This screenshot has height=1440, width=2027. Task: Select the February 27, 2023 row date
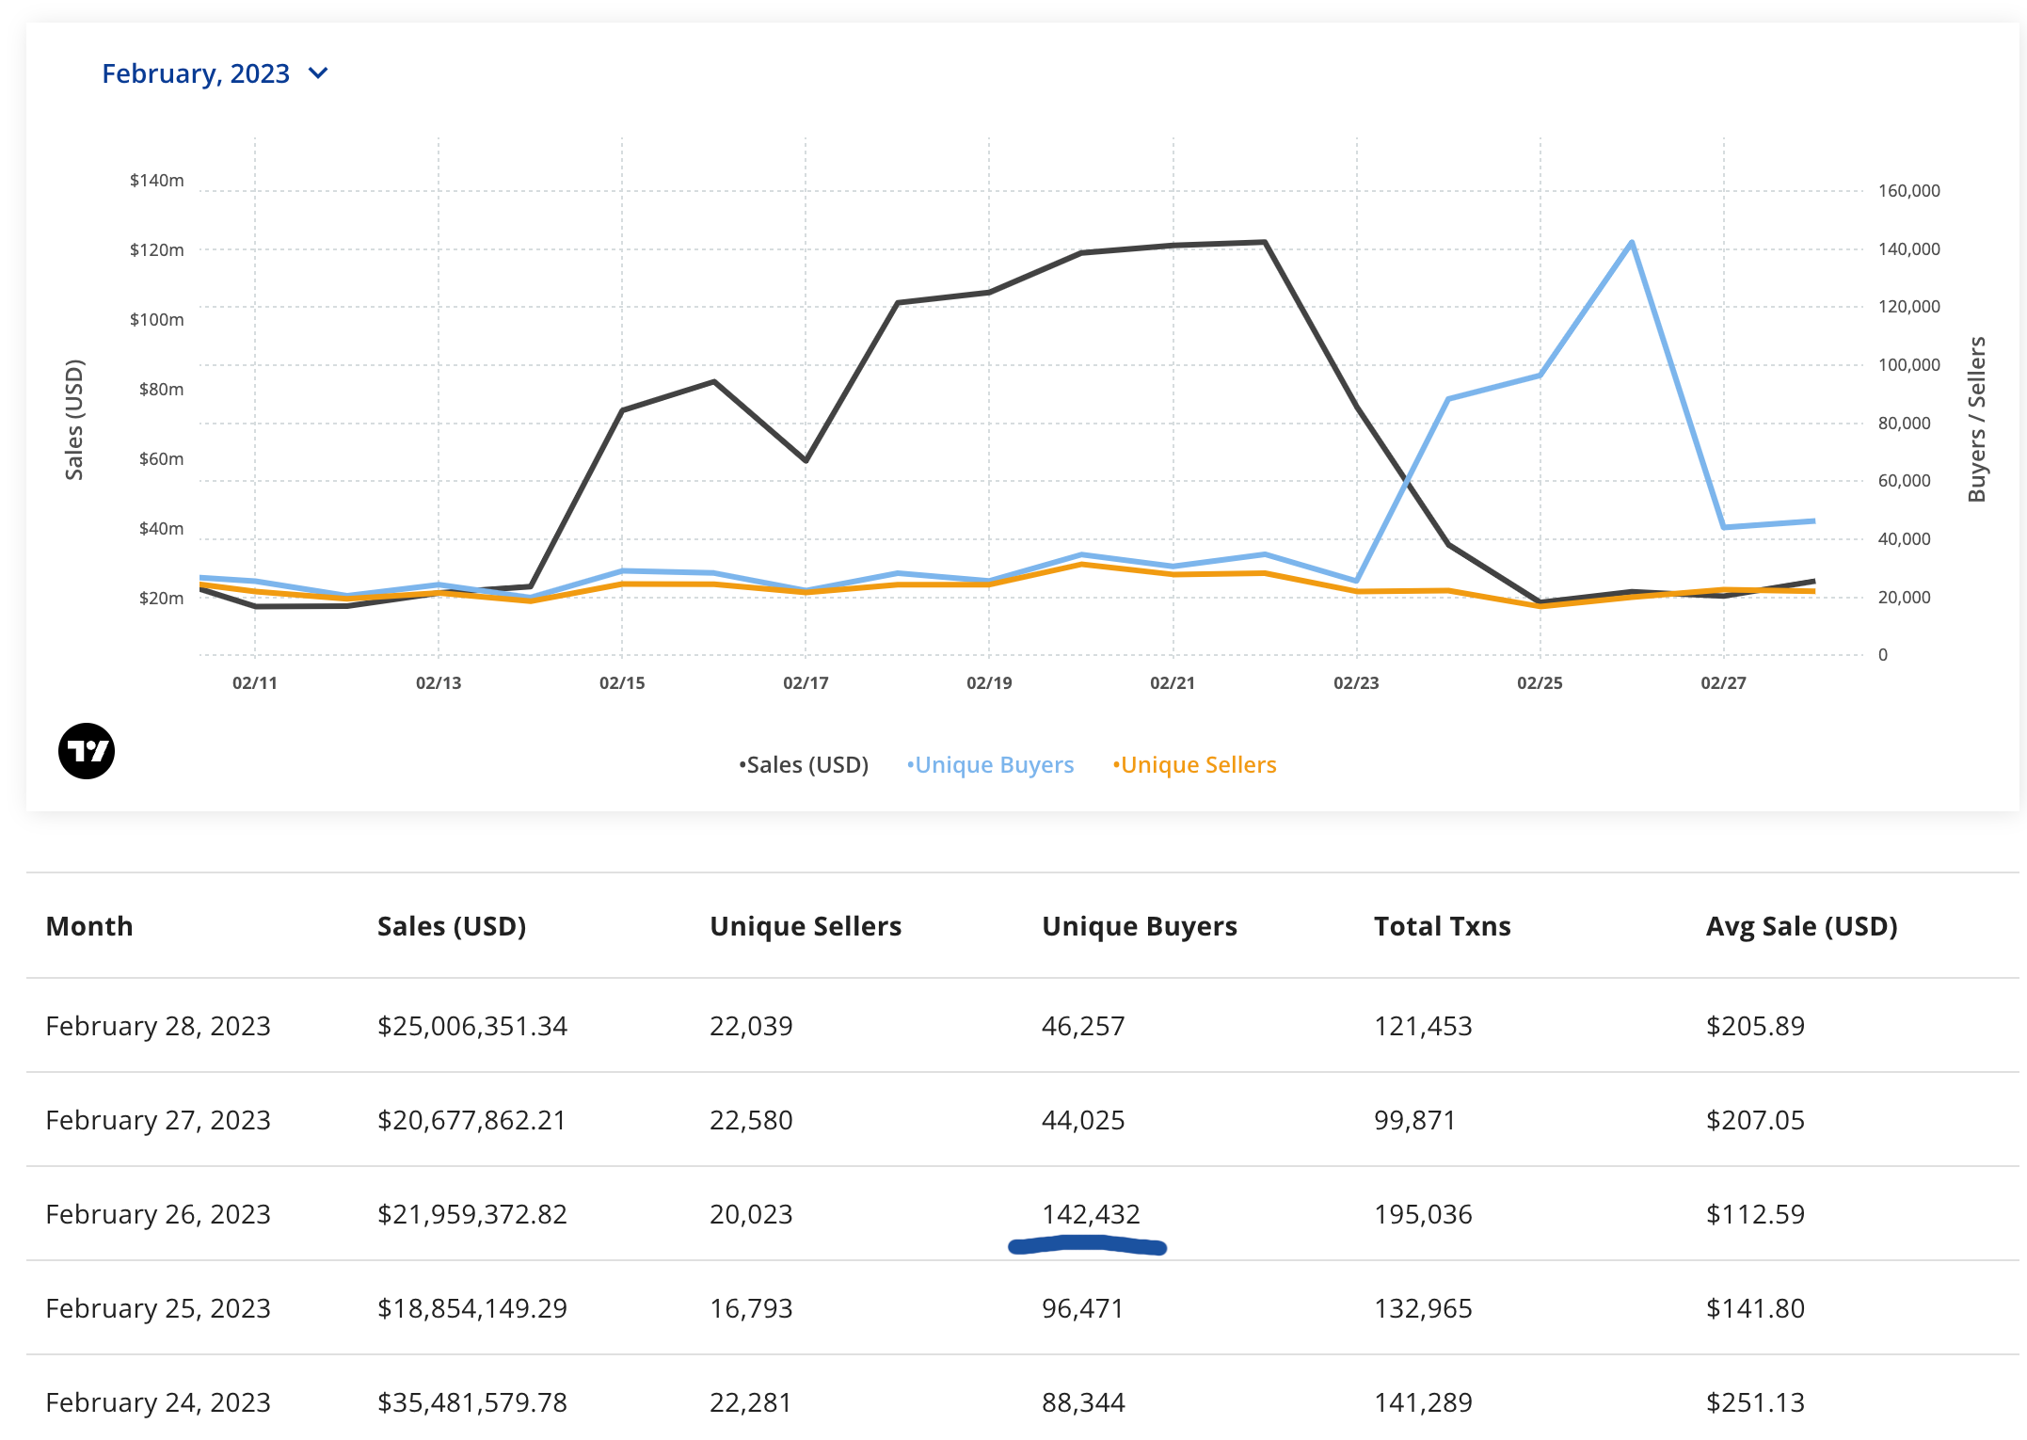(x=158, y=1120)
